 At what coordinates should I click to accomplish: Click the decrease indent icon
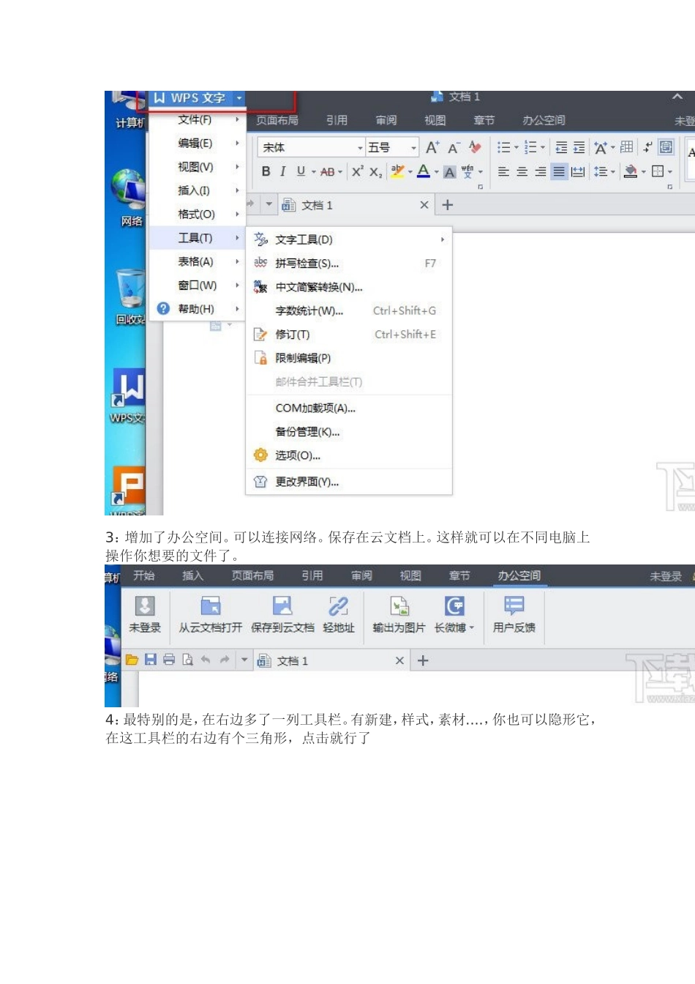[x=561, y=148]
